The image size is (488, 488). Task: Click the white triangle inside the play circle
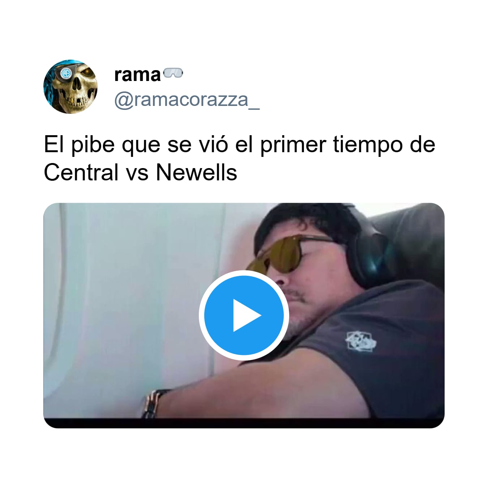[x=247, y=315]
